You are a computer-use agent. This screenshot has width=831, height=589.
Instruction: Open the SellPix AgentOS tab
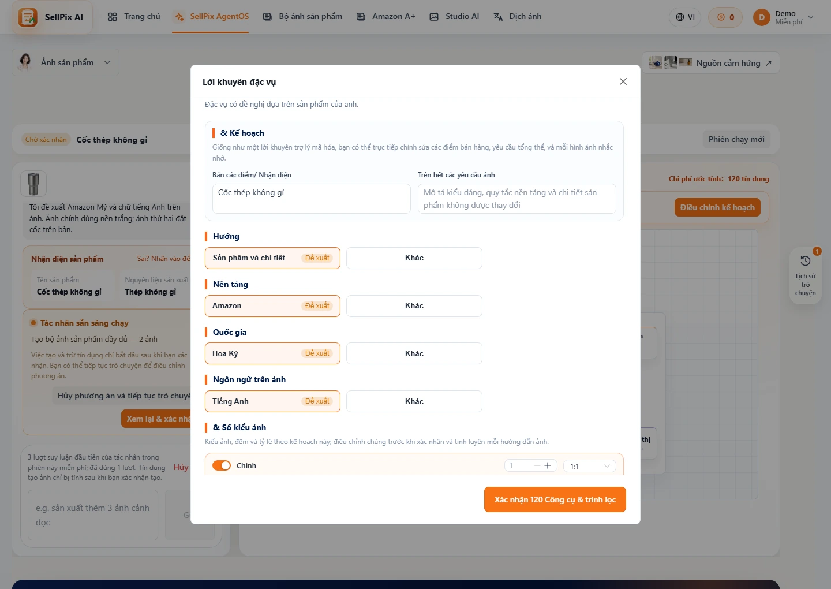212,17
